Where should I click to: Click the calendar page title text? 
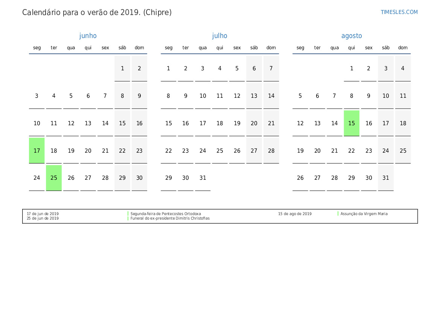97,12
